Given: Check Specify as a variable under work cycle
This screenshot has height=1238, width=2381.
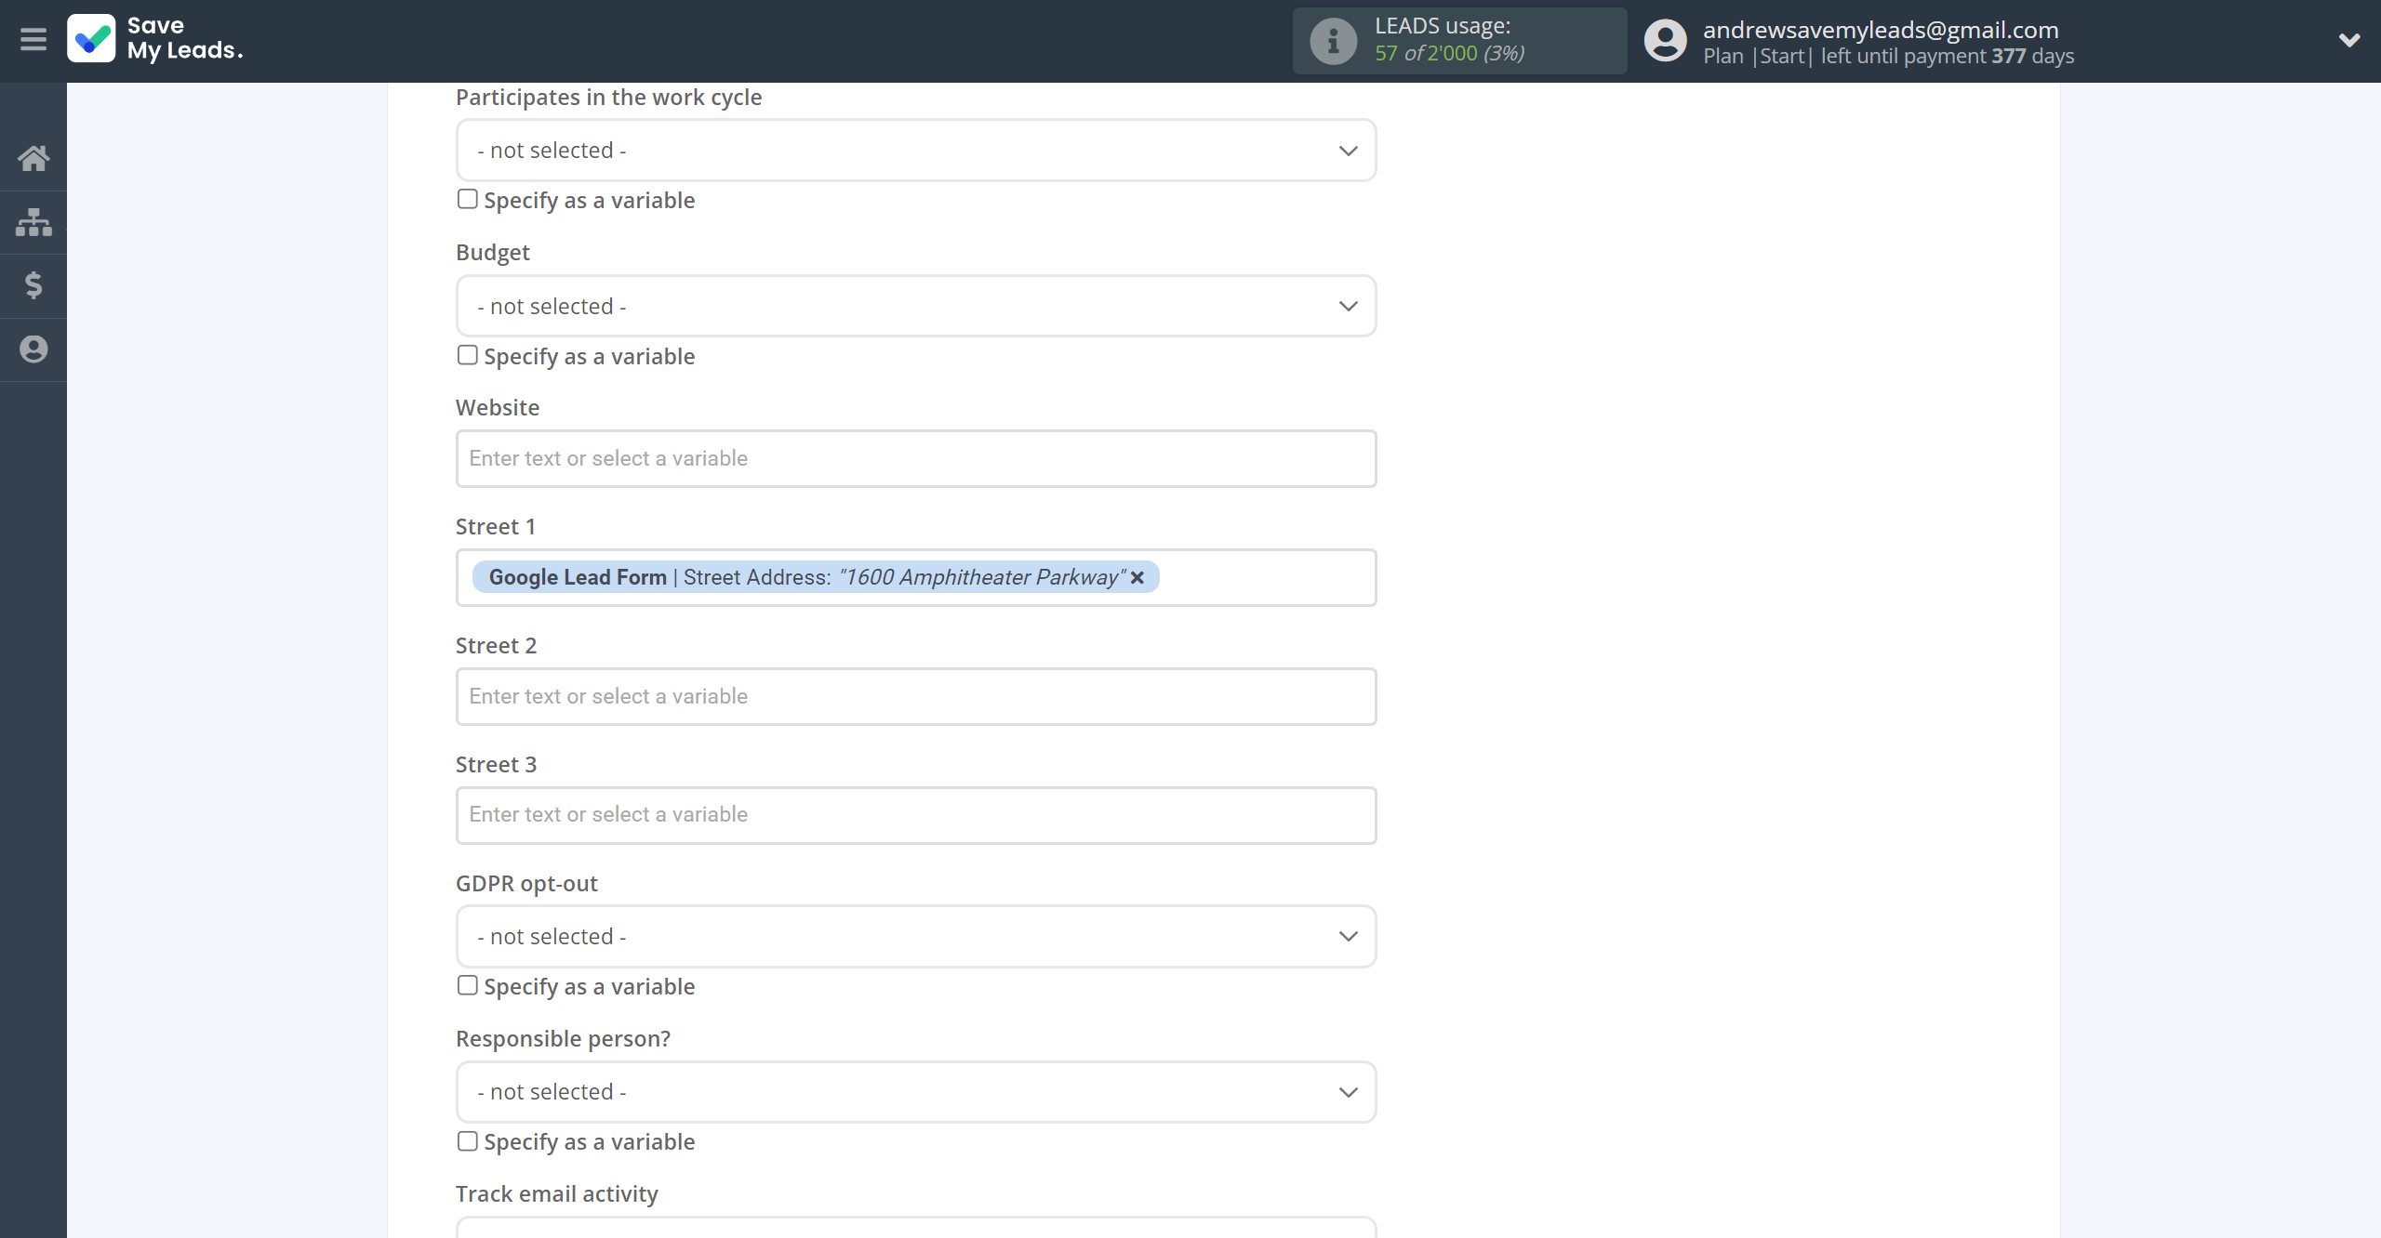Looking at the screenshot, I should pos(467,199).
